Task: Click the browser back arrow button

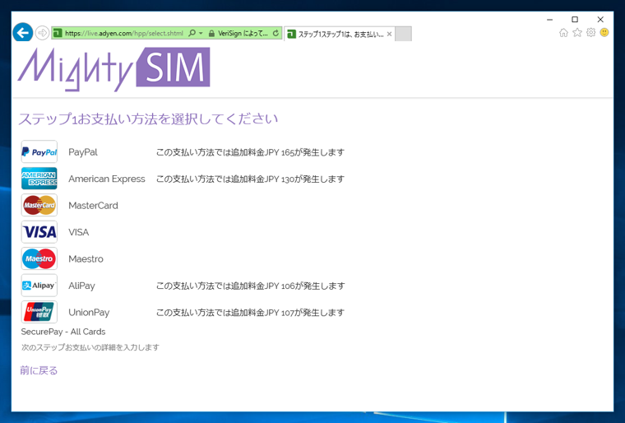Action: point(23,33)
